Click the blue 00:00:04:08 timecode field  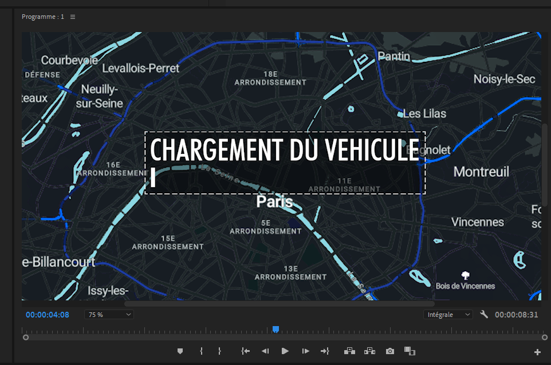48,315
